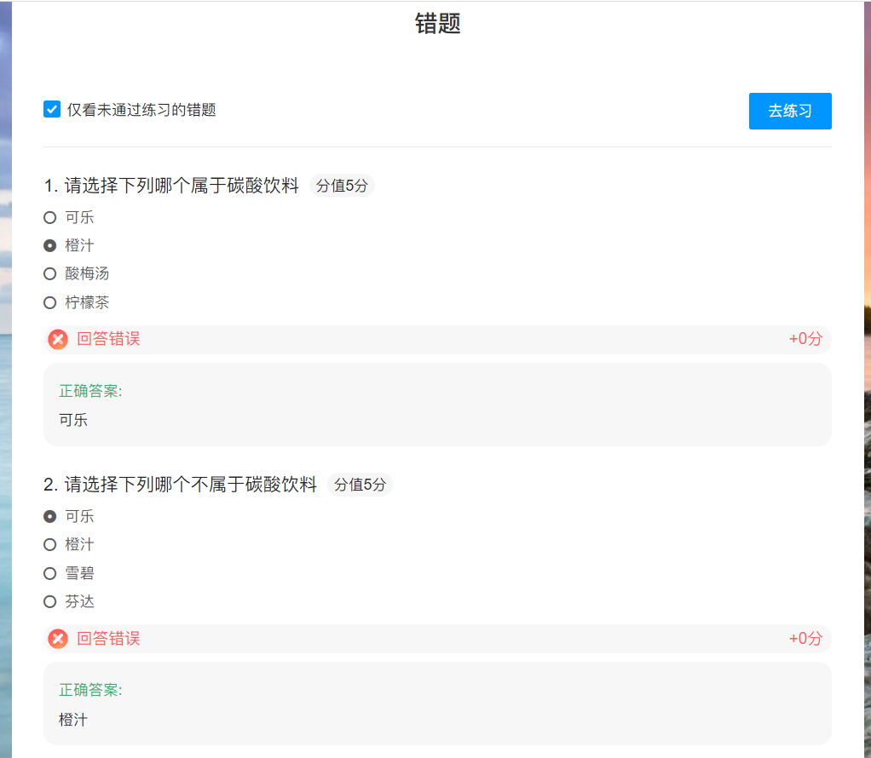Click red error icon under question 2
The height and width of the screenshot is (758, 871).
[x=58, y=639]
